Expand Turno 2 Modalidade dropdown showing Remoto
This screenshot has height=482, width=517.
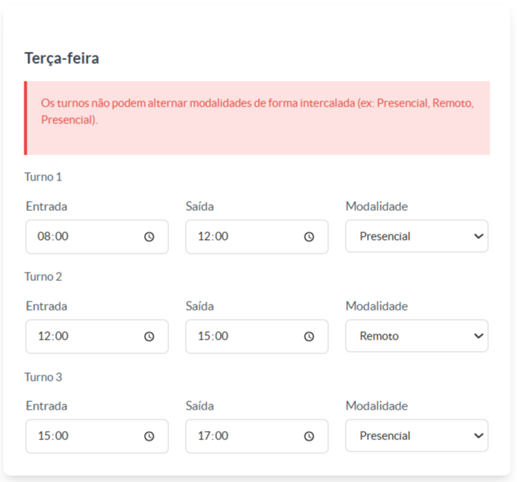tap(416, 336)
